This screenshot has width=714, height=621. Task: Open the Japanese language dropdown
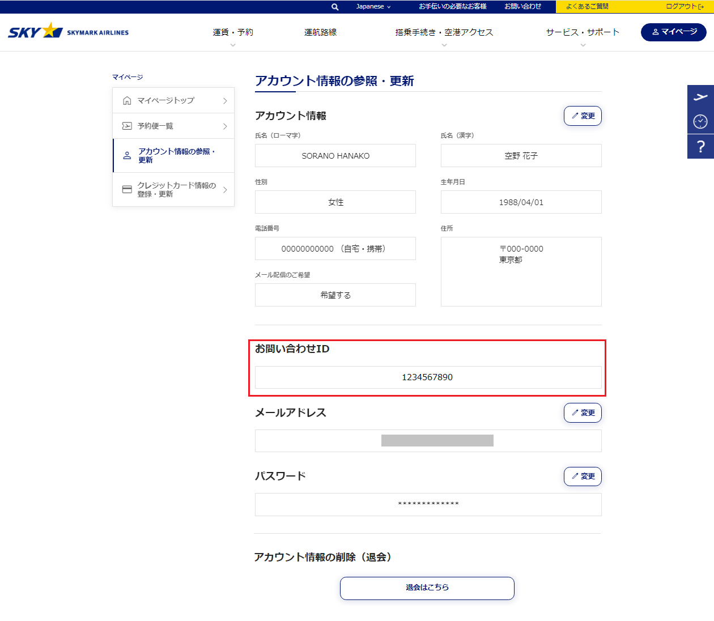click(373, 7)
